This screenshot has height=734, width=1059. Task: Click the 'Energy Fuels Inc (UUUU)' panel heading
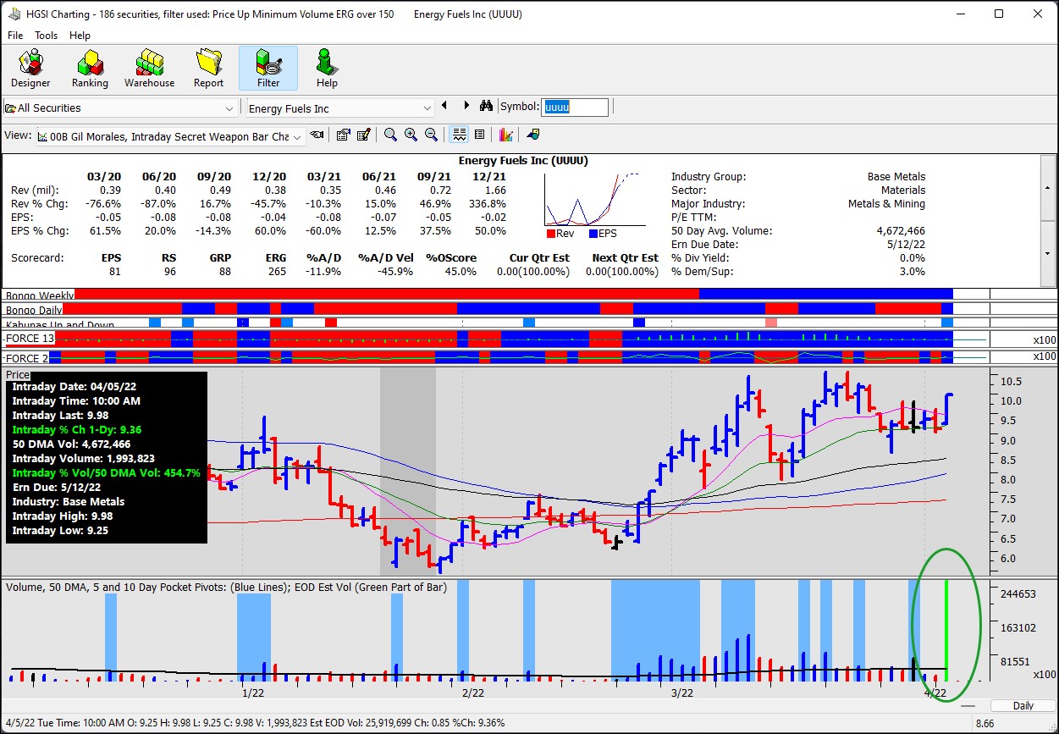pyautogui.click(x=523, y=161)
